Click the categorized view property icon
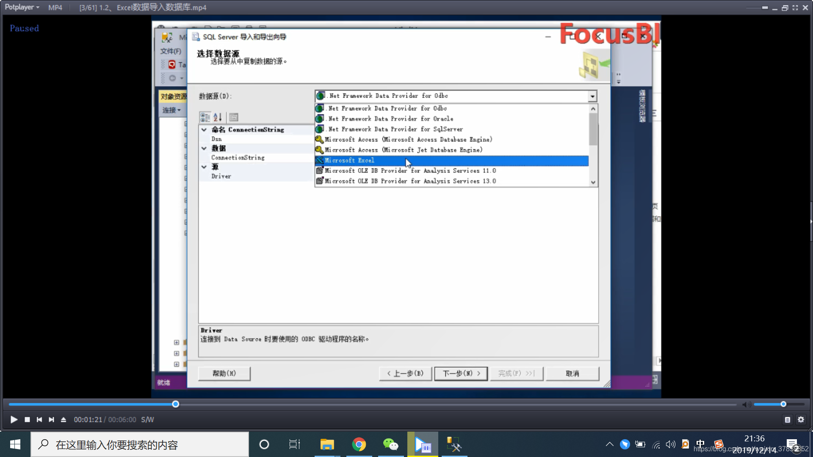 pyautogui.click(x=205, y=117)
